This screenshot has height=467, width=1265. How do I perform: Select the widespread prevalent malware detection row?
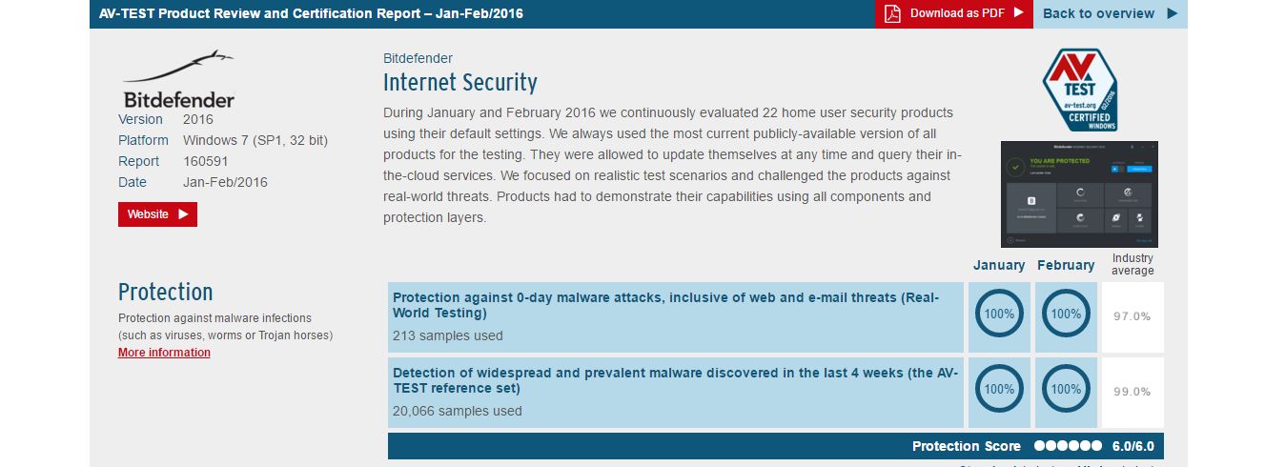point(676,393)
